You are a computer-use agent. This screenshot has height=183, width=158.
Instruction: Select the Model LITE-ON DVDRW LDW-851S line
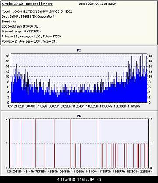pos(37,11)
